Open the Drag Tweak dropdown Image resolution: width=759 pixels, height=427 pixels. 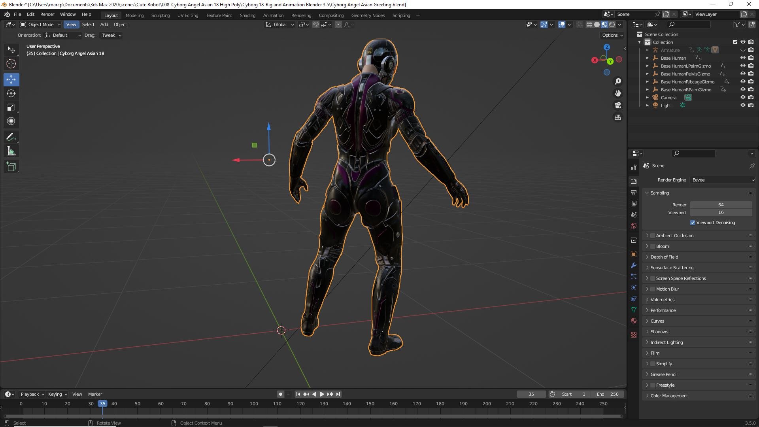point(111,35)
